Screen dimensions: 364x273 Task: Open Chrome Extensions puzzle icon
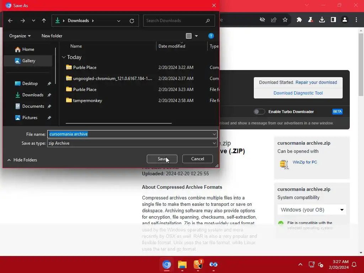coord(299,20)
